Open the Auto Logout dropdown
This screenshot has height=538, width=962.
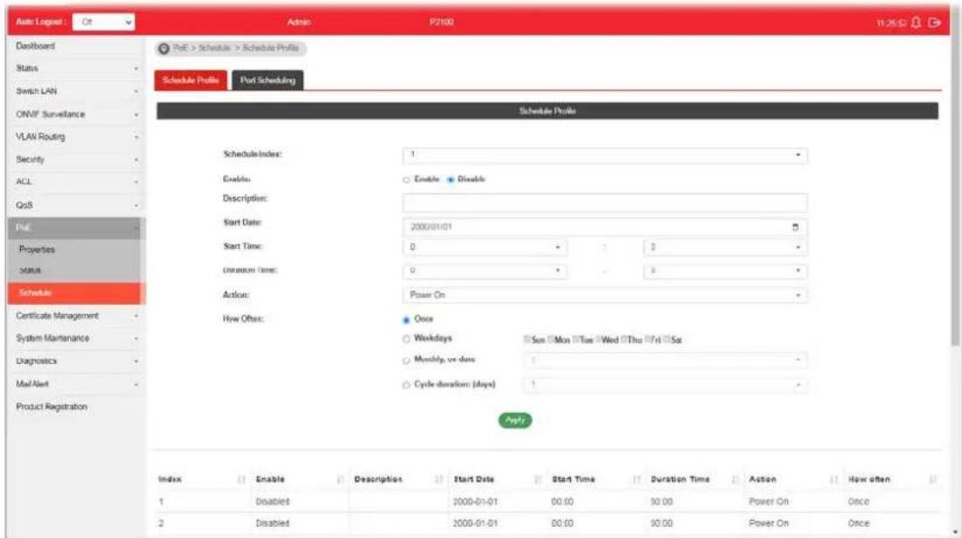[x=104, y=22]
